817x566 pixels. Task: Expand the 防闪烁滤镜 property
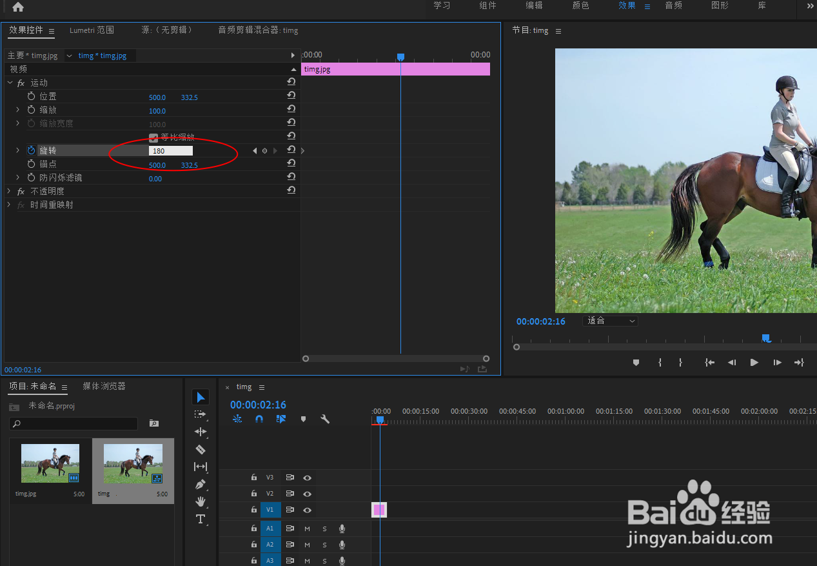18,177
